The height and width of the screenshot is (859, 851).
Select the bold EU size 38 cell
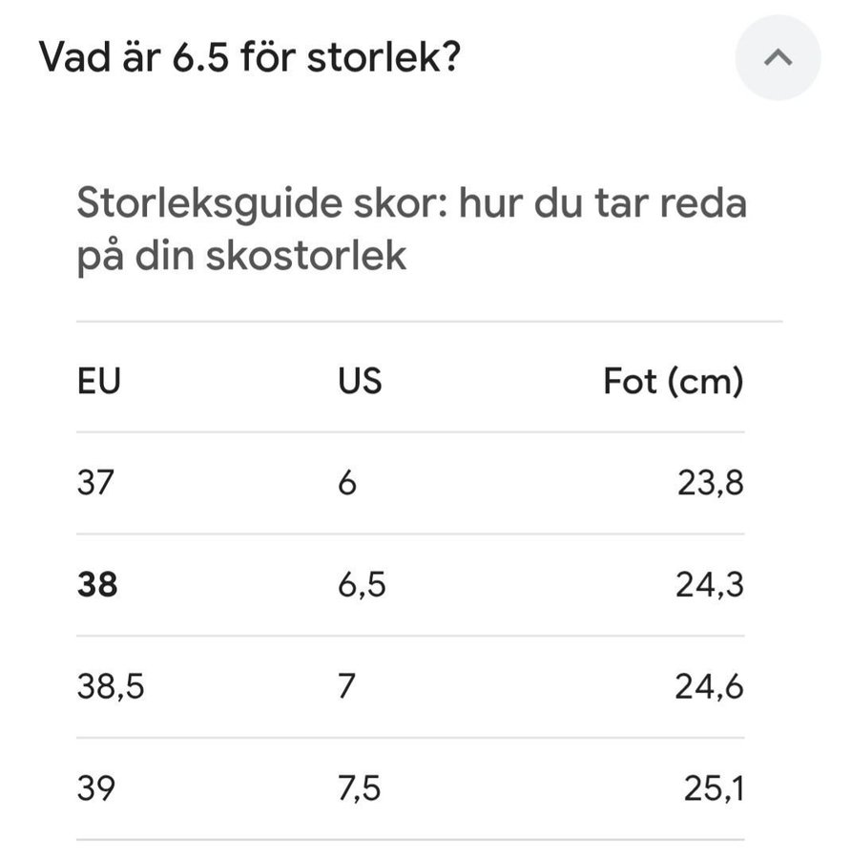pos(96,585)
